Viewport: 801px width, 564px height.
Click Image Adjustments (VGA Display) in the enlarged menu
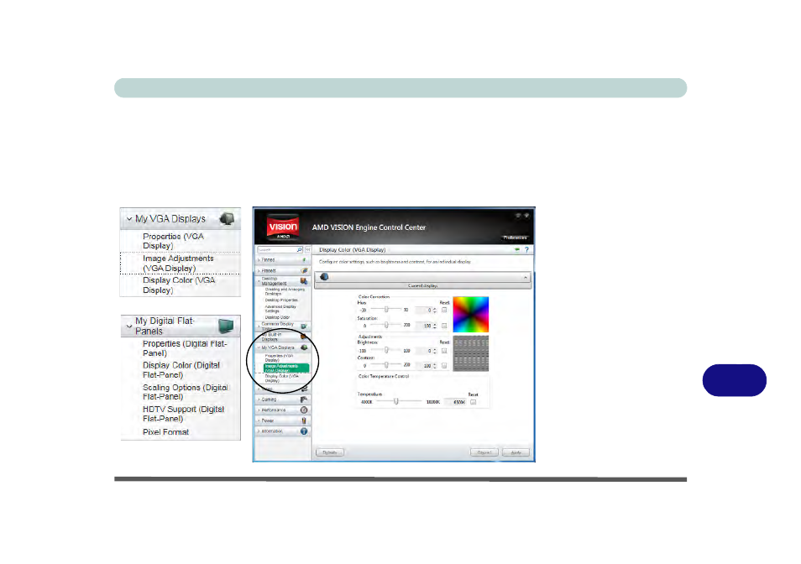tap(178, 264)
